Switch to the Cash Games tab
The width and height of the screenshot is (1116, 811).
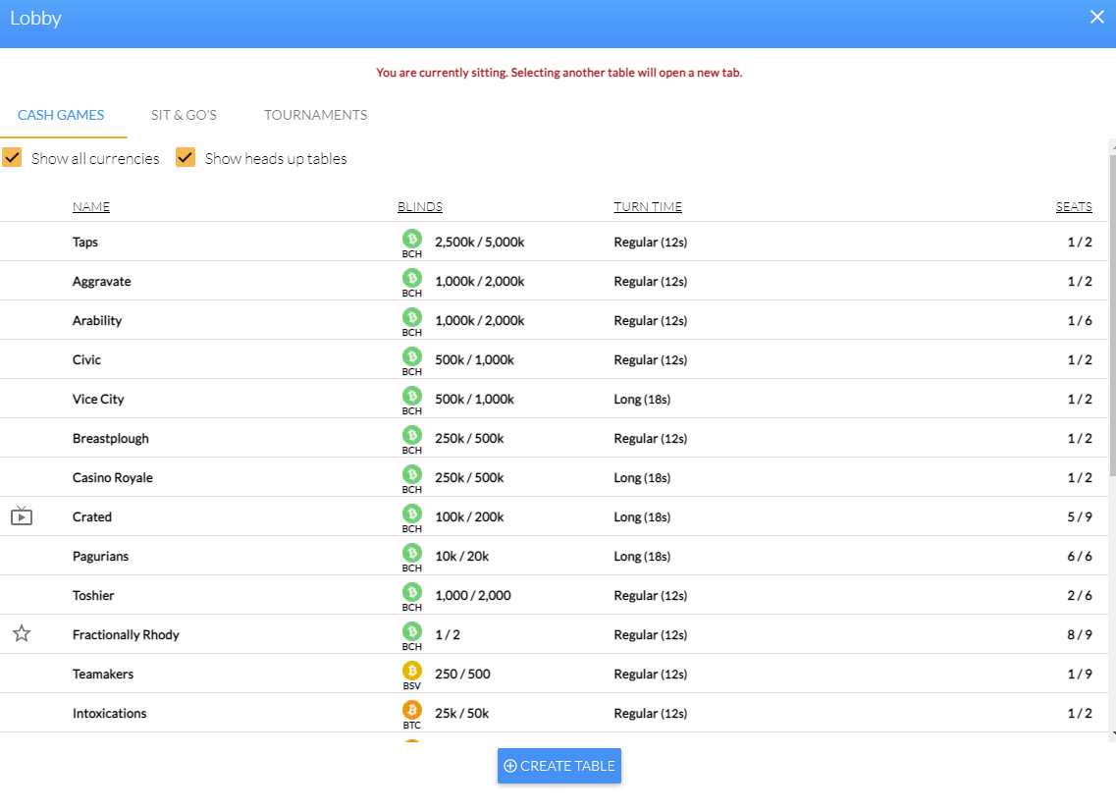pyautogui.click(x=61, y=115)
